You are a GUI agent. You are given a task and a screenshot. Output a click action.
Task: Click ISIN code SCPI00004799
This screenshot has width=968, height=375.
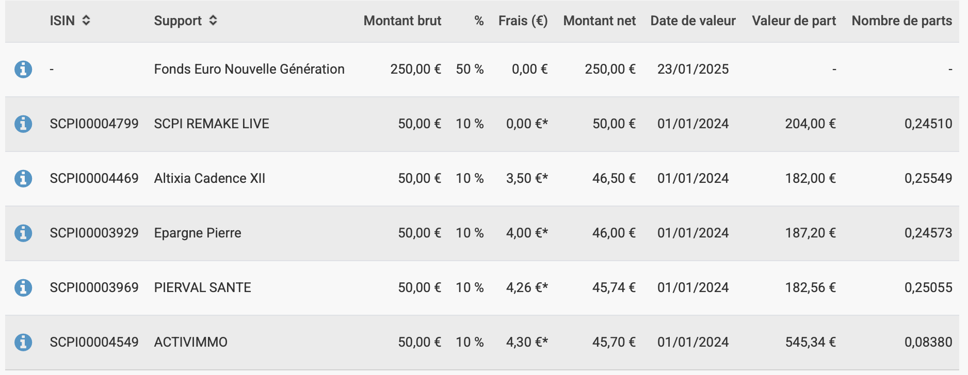(94, 124)
